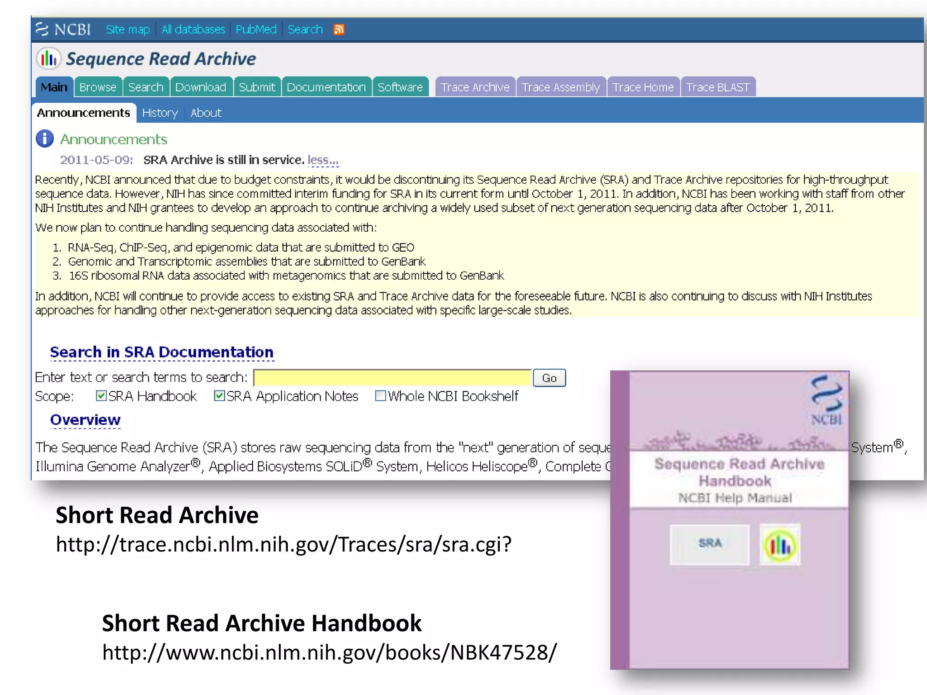Click the NCBI logo in header

point(63,29)
